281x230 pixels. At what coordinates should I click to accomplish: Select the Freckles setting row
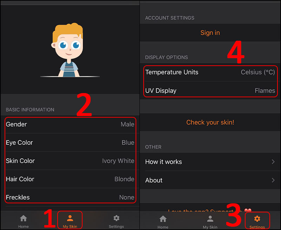point(70,197)
